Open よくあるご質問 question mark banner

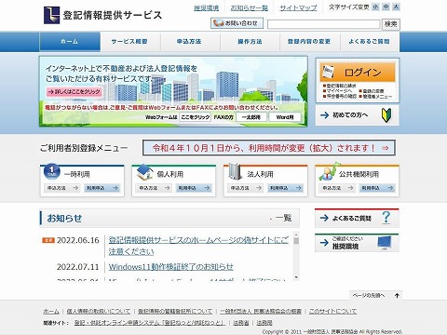357,218
